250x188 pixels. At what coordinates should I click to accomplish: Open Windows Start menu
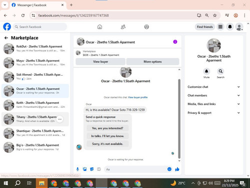pyautogui.click(x=5, y=183)
